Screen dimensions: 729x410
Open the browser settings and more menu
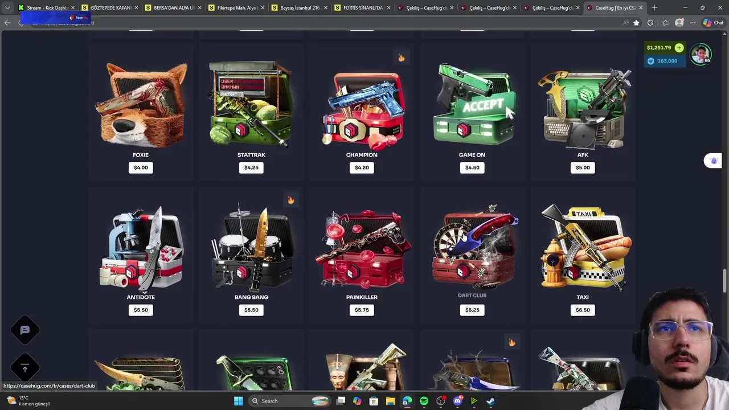tap(693, 23)
